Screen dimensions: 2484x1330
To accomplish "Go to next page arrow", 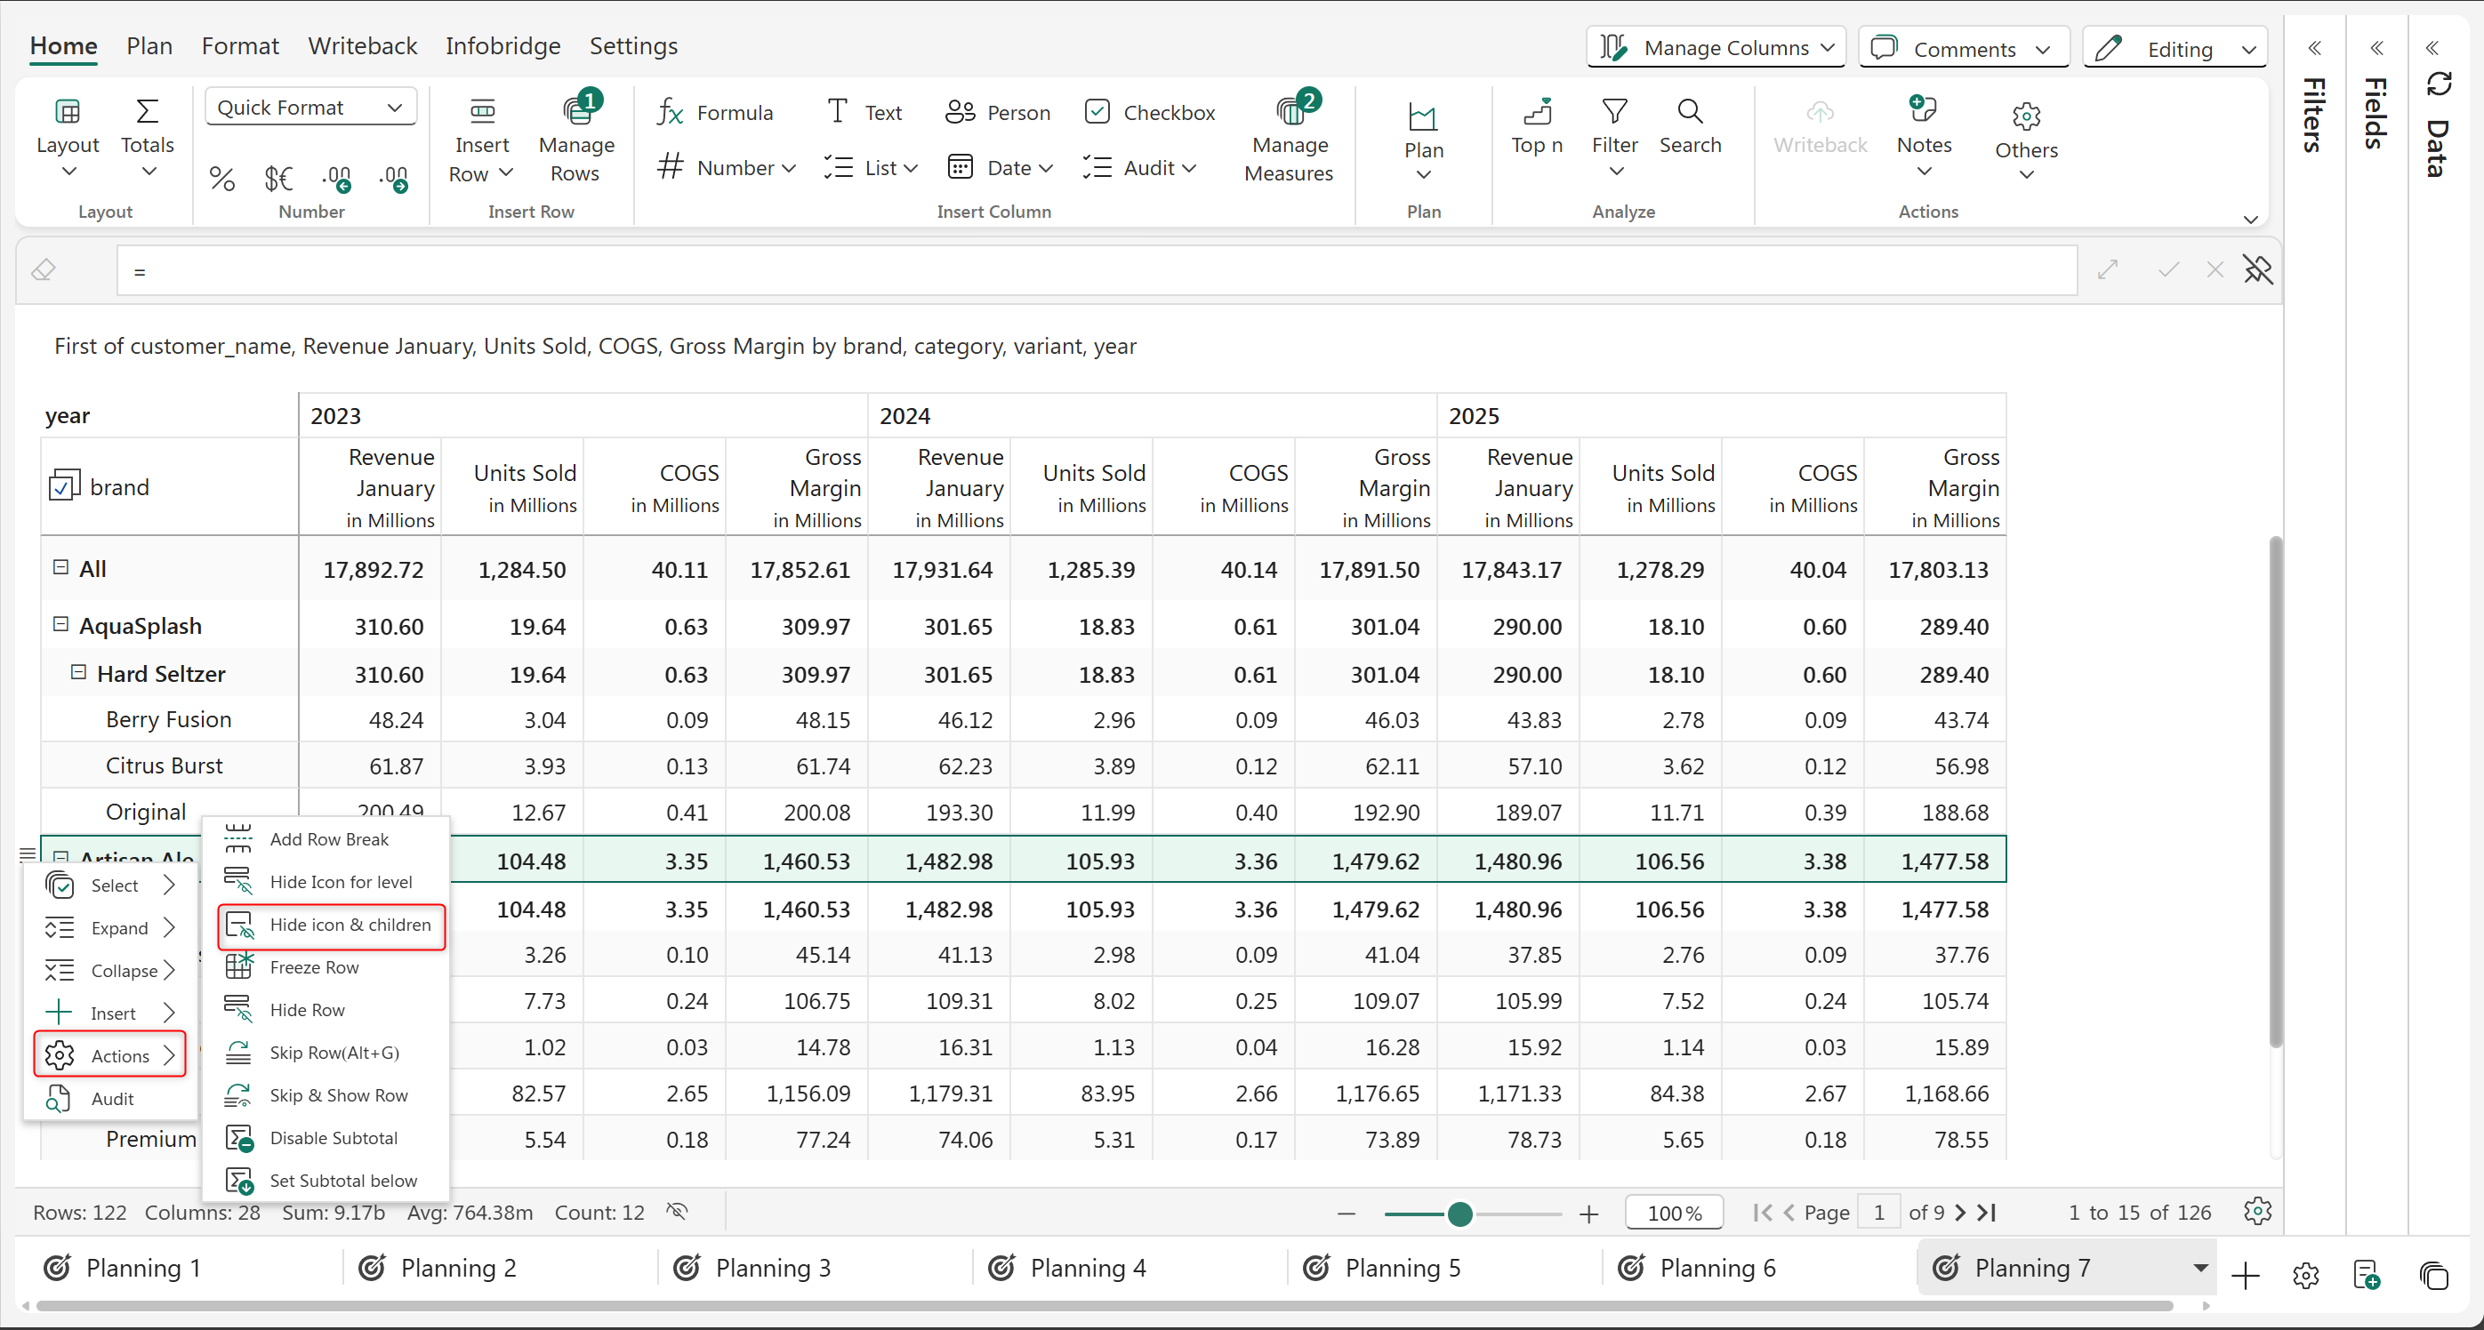I will click(1959, 1213).
